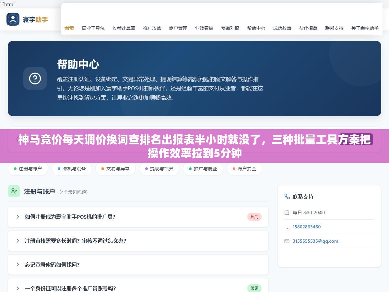Open the 推广攻略 nav item
This screenshot has height=292, width=389.
click(152, 28)
